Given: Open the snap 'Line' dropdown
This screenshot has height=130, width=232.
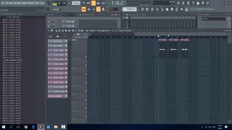Looking at the screenshot, I should tap(113, 9).
